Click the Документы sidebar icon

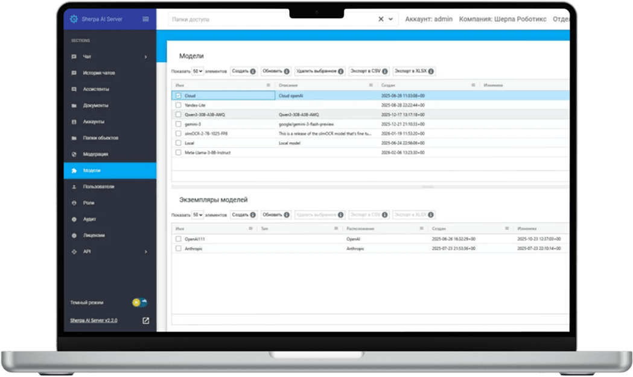pos(74,105)
